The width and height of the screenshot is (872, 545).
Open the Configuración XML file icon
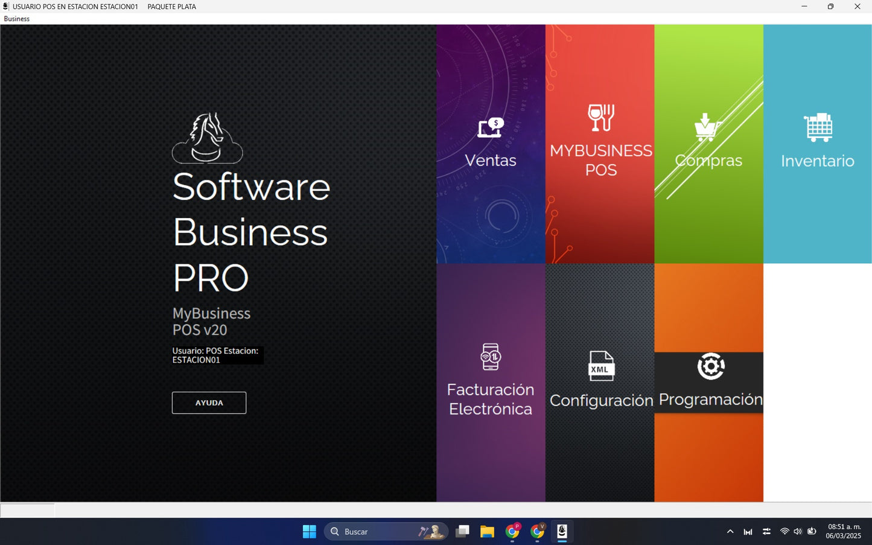point(601,366)
